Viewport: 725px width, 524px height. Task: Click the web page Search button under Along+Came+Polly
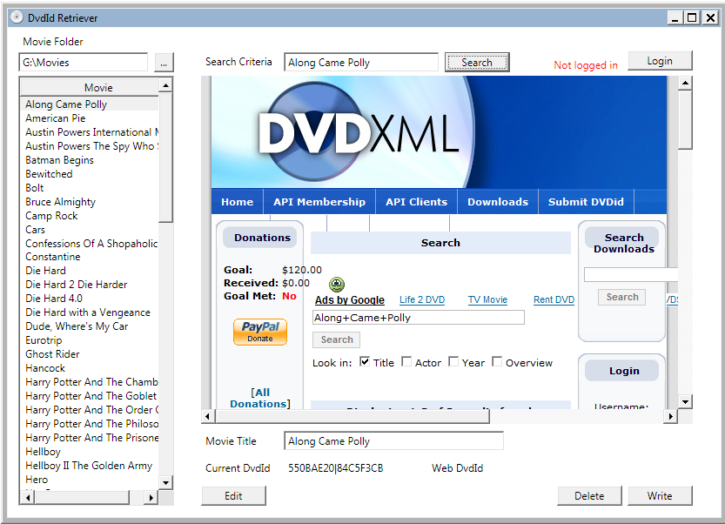(x=337, y=339)
